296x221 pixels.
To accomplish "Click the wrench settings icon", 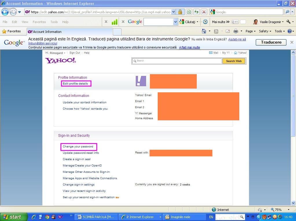I will coord(288,22).
